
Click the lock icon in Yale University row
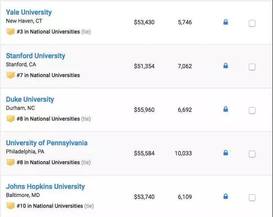click(x=225, y=22)
